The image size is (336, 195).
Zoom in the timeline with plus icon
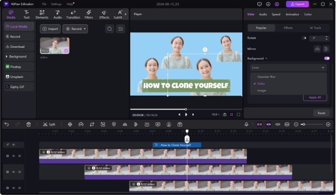point(328,124)
